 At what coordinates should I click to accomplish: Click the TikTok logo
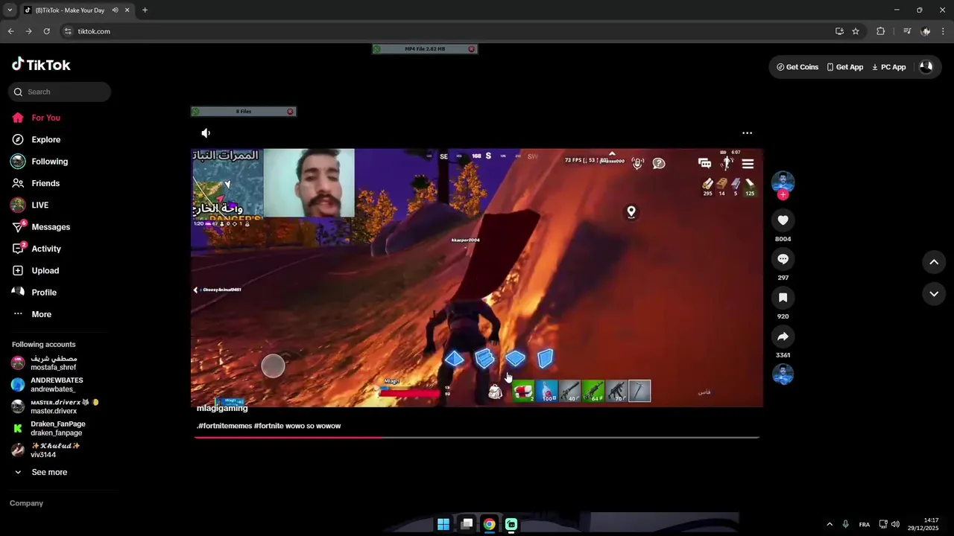tap(41, 65)
